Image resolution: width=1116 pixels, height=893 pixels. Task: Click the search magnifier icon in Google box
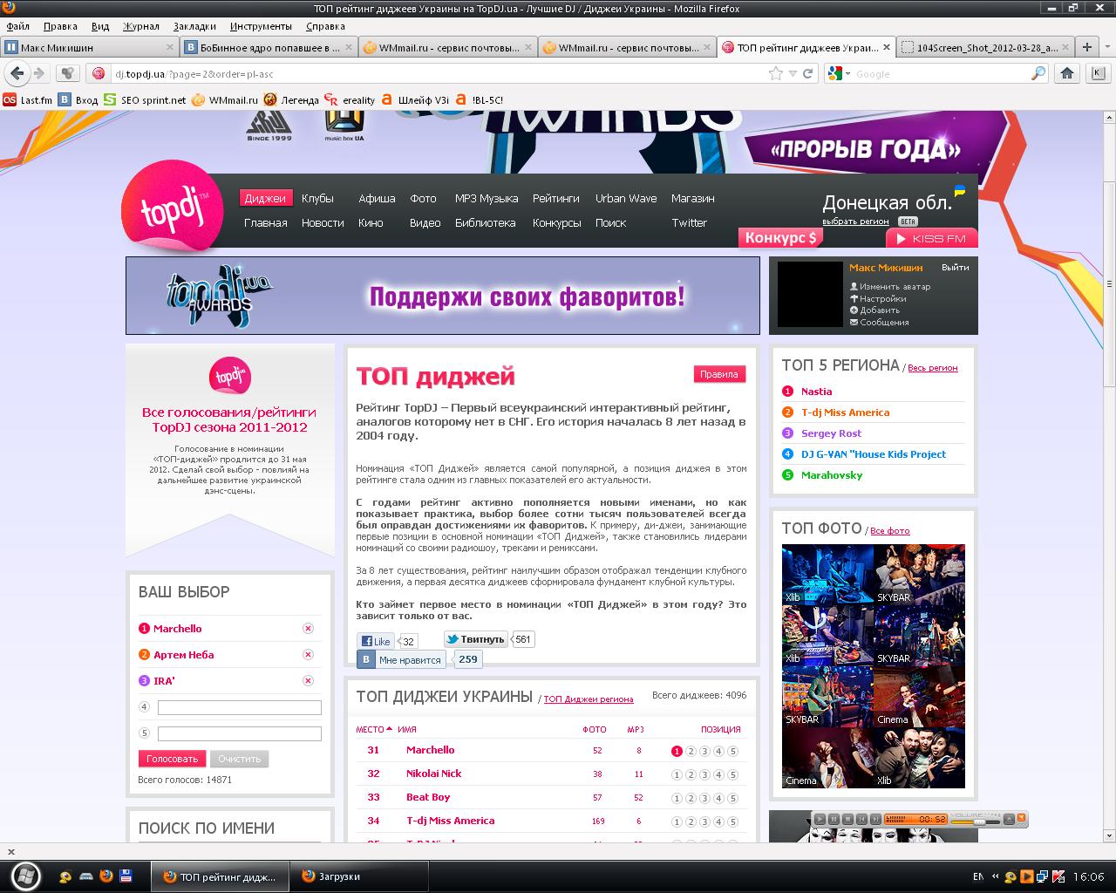coord(1038,74)
